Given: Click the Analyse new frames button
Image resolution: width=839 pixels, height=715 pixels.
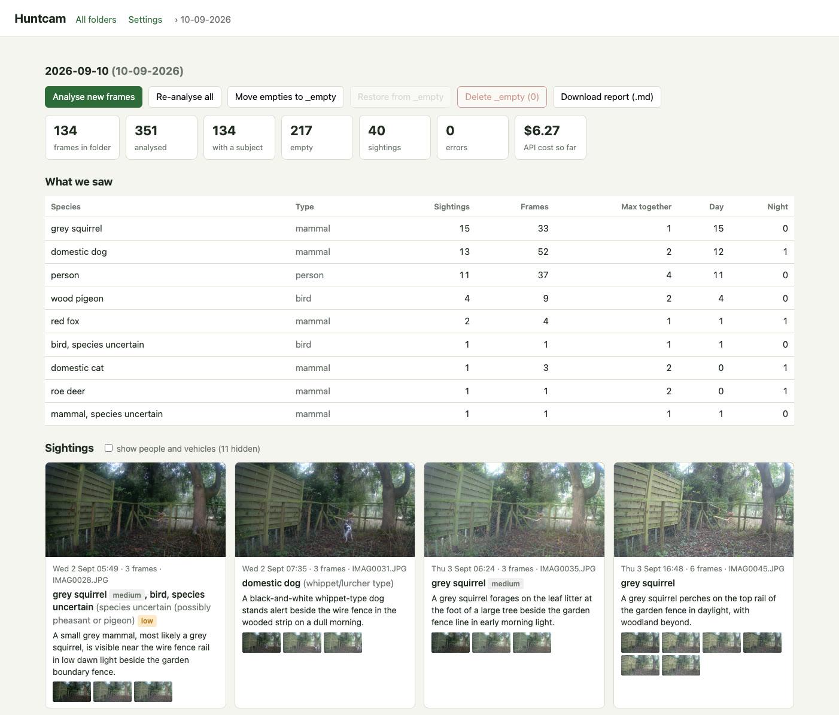Looking at the screenshot, I should 93,97.
